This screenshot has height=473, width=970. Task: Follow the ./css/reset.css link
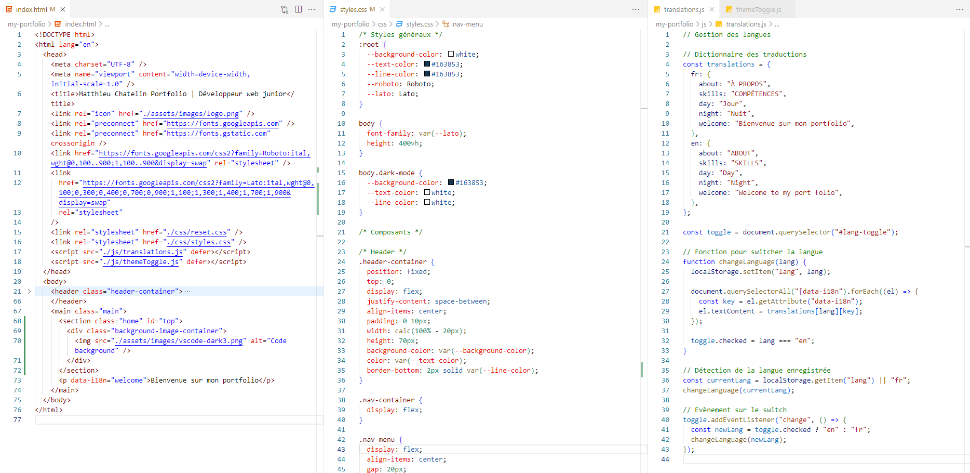coord(197,232)
